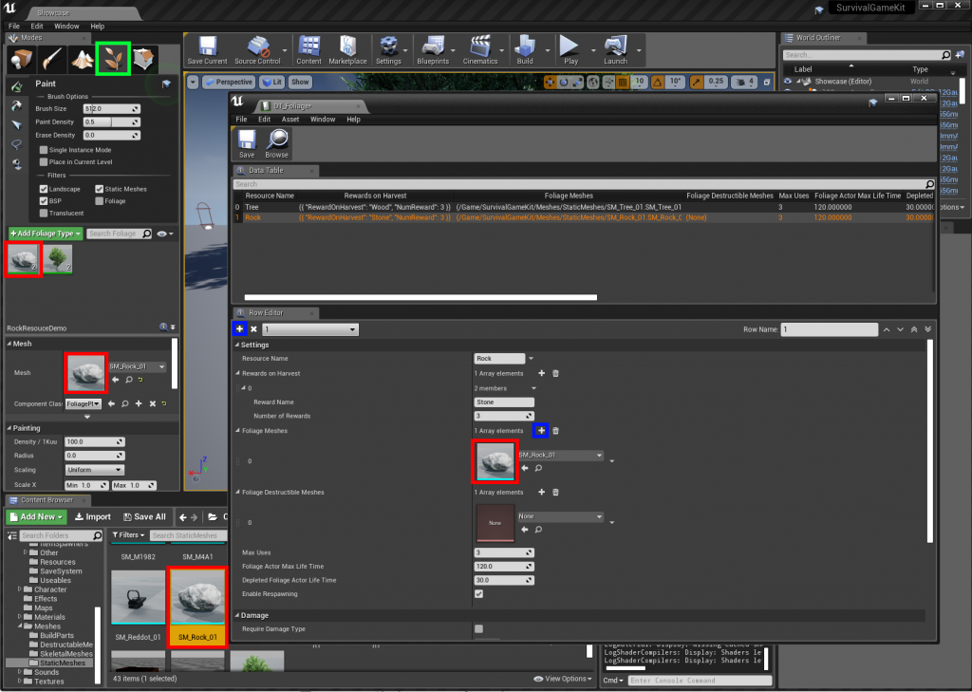Open the viewport Perspective button

(x=228, y=82)
